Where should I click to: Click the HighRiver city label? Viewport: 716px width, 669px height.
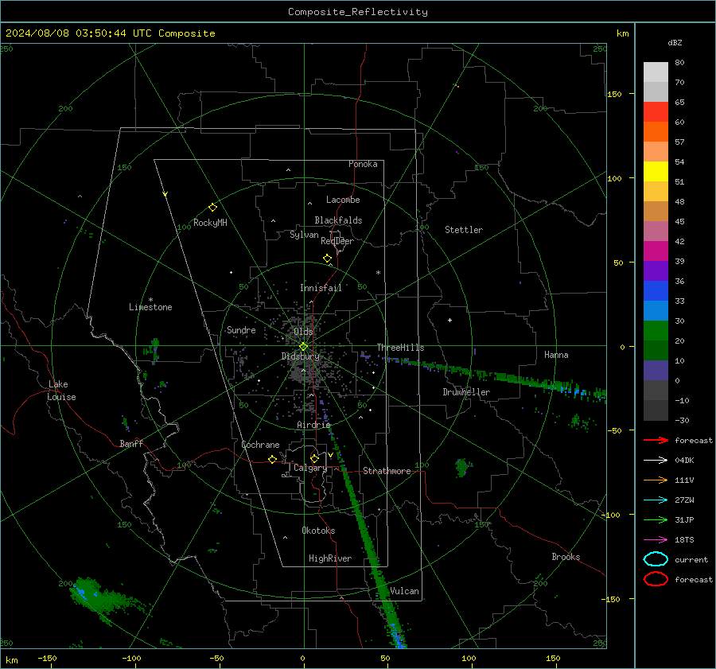[x=330, y=558]
